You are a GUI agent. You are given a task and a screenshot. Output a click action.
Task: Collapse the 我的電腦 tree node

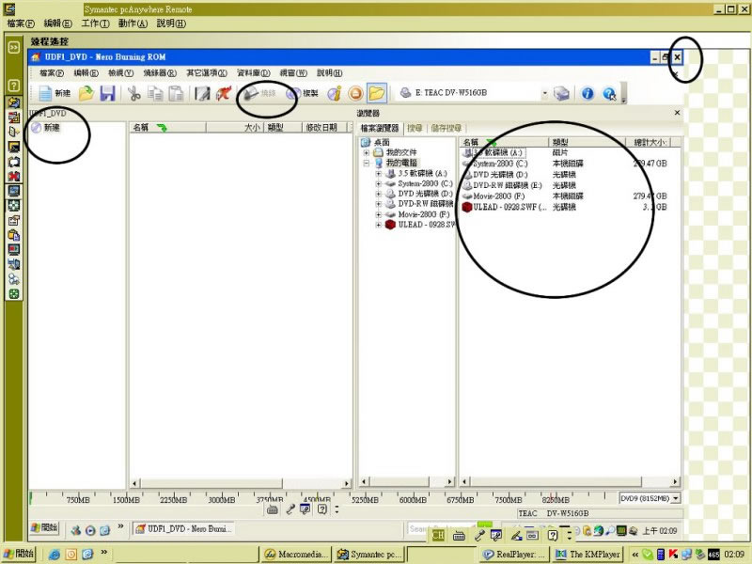367,163
